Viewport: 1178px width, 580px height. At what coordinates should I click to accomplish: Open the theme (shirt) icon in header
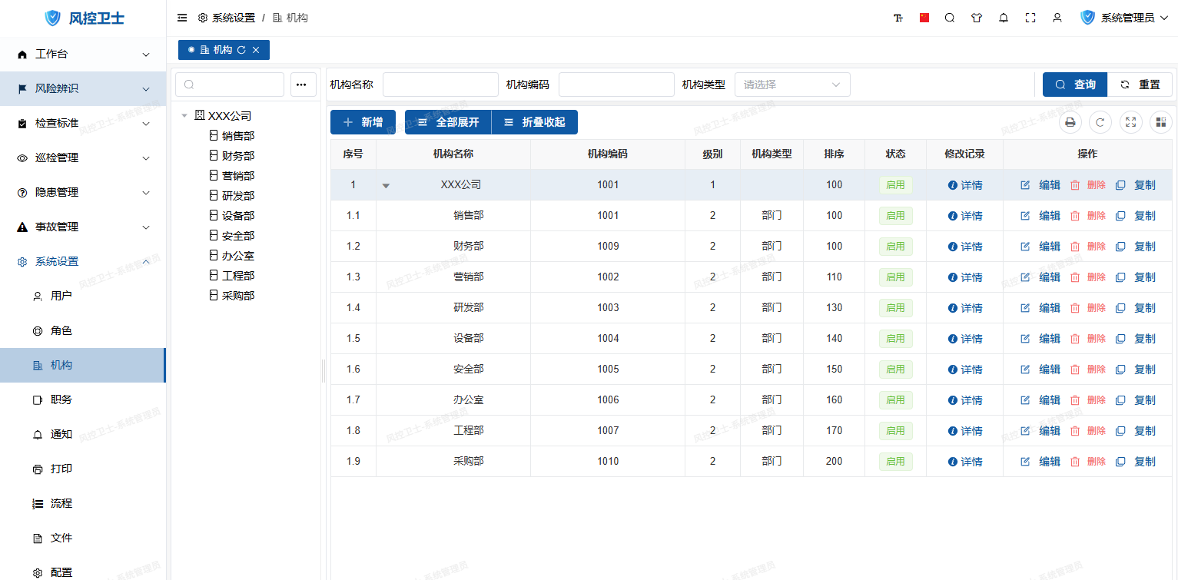pos(977,18)
